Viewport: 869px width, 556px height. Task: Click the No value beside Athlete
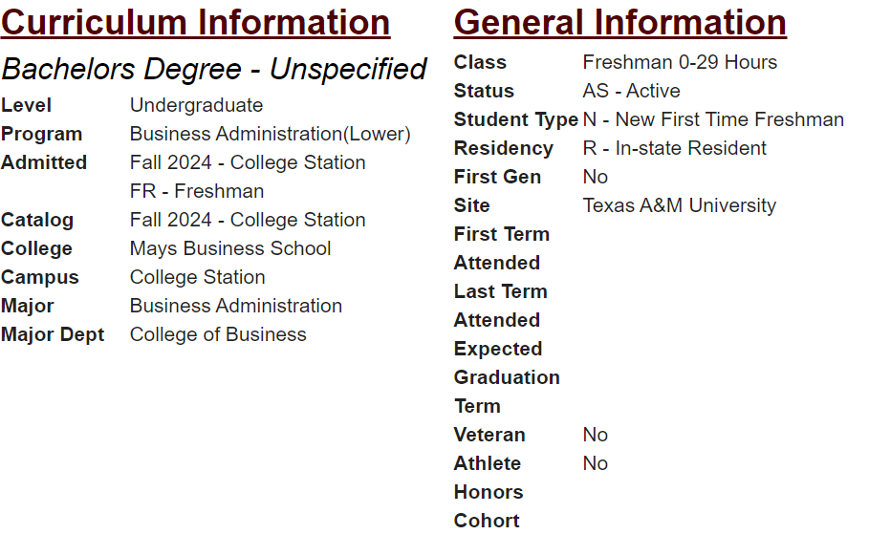coord(595,463)
